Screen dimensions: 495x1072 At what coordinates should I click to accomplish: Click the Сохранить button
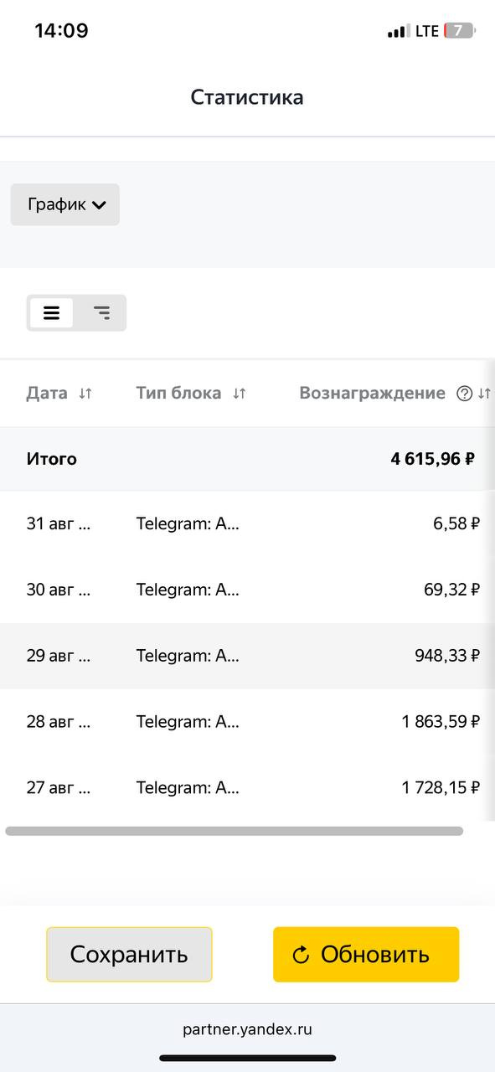coord(129,954)
